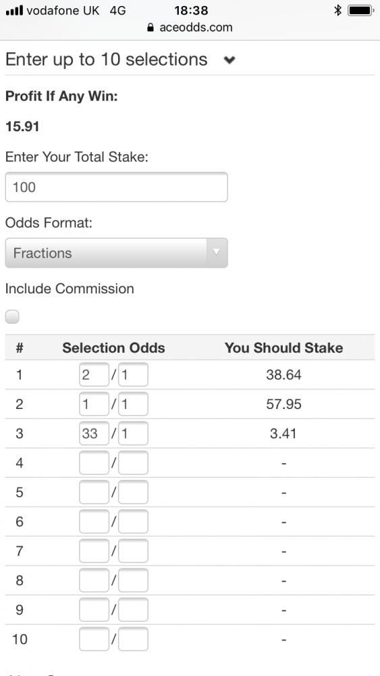Click the selection 3 denominator odds field
Image resolution: width=380 pixels, height=676 pixels.
pyautogui.click(x=133, y=433)
